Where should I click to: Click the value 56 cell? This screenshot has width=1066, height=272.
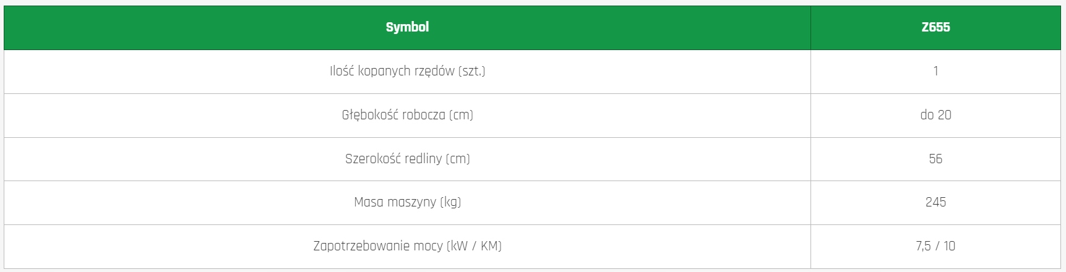tap(935, 159)
